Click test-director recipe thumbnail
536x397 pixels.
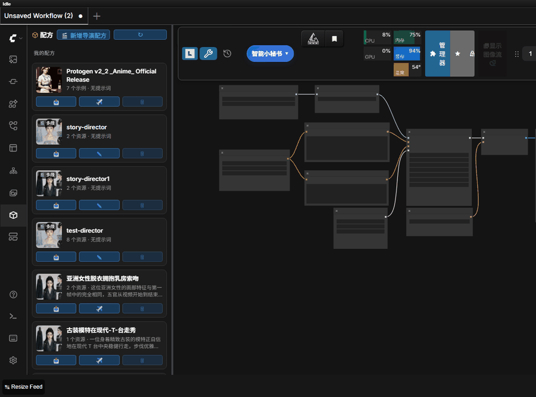[x=49, y=235]
